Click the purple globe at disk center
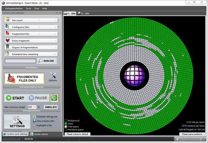 pyautogui.click(x=133, y=76)
